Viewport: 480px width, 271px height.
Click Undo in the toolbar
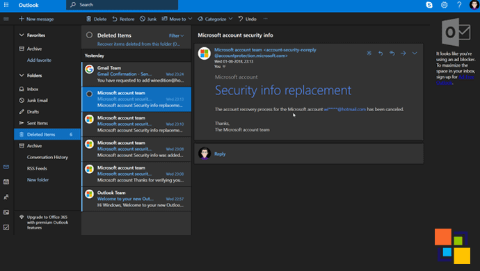[248, 19]
